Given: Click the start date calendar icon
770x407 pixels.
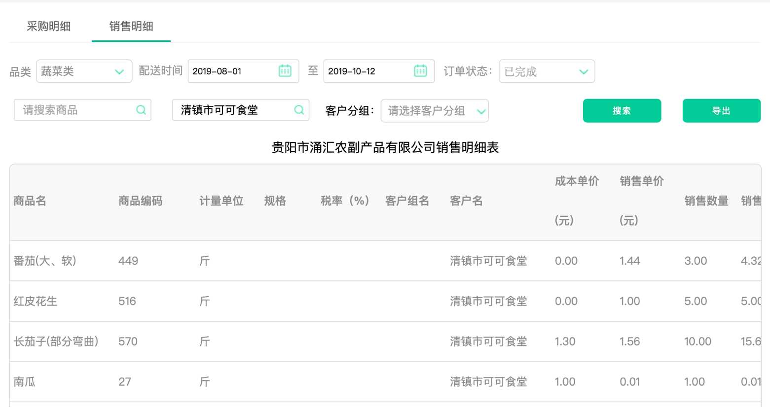Looking at the screenshot, I should point(285,71).
